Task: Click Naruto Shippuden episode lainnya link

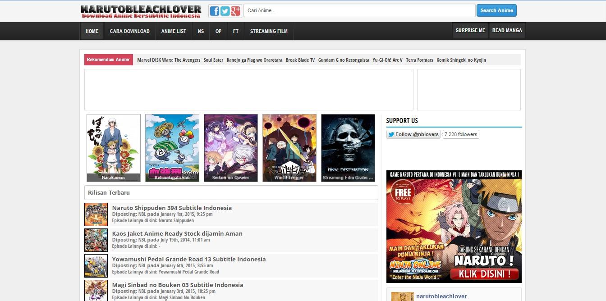Action: pyautogui.click(x=176, y=221)
